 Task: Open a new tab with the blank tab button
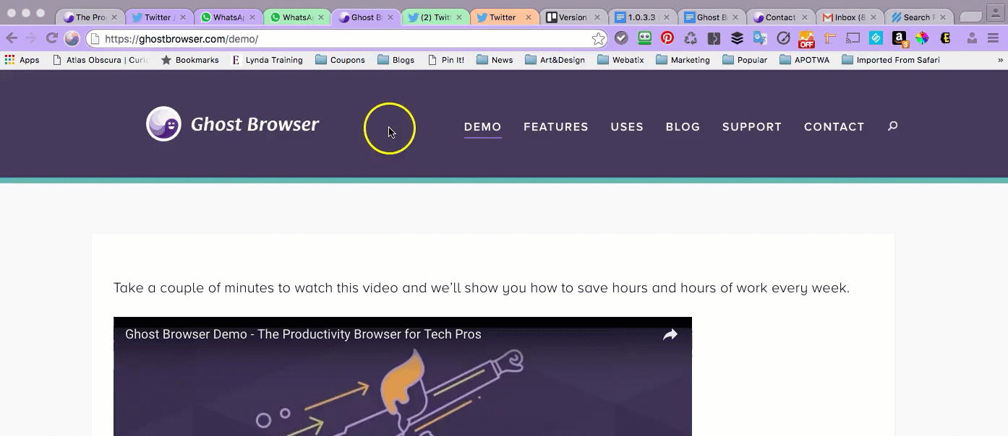(970, 17)
